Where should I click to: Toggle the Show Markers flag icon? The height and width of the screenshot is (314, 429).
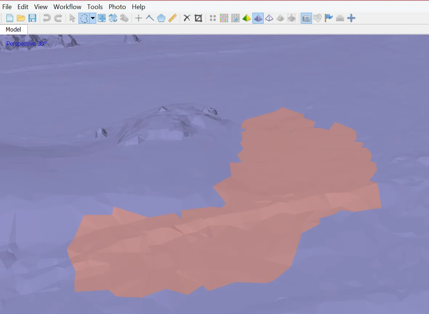(x=329, y=18)
